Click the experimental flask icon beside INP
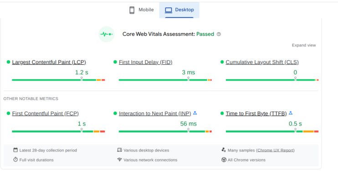 [x=195, y=113]
